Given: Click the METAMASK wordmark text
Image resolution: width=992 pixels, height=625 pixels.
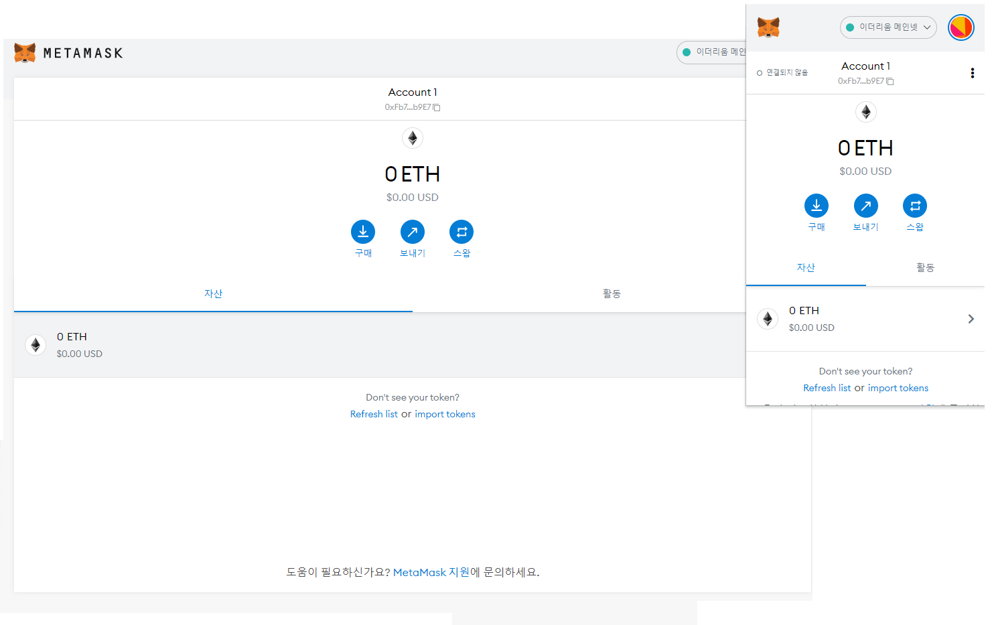Looking at the screenshot, I should tap(83, 54).
